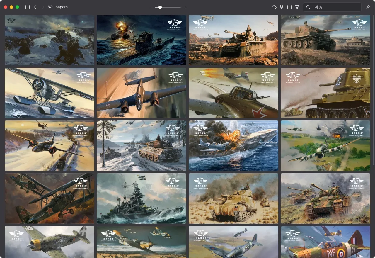Image resolution: width=375 pixels, height=258 pixels.
Task: Open the plugins puzzle-piece icon
Action: point(274,7)
